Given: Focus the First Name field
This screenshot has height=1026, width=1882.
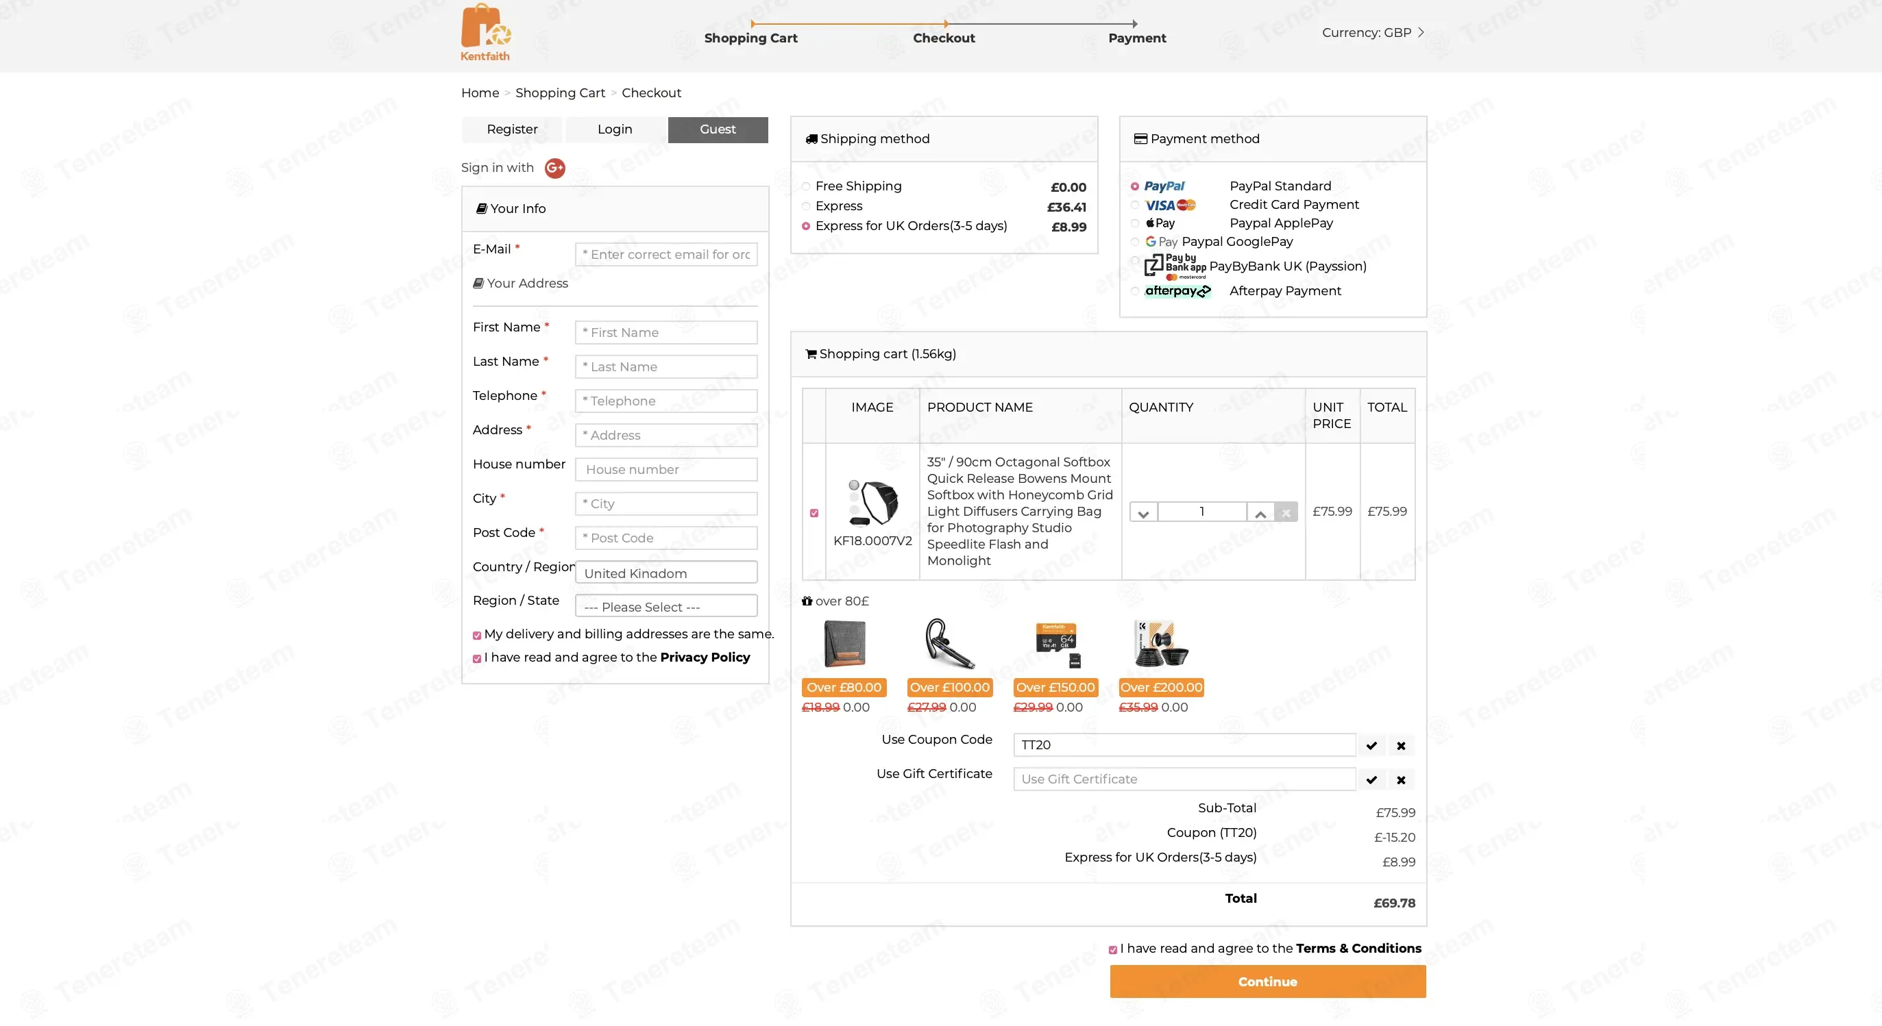Looking at the screenshot, I should [x=666, y=332].
